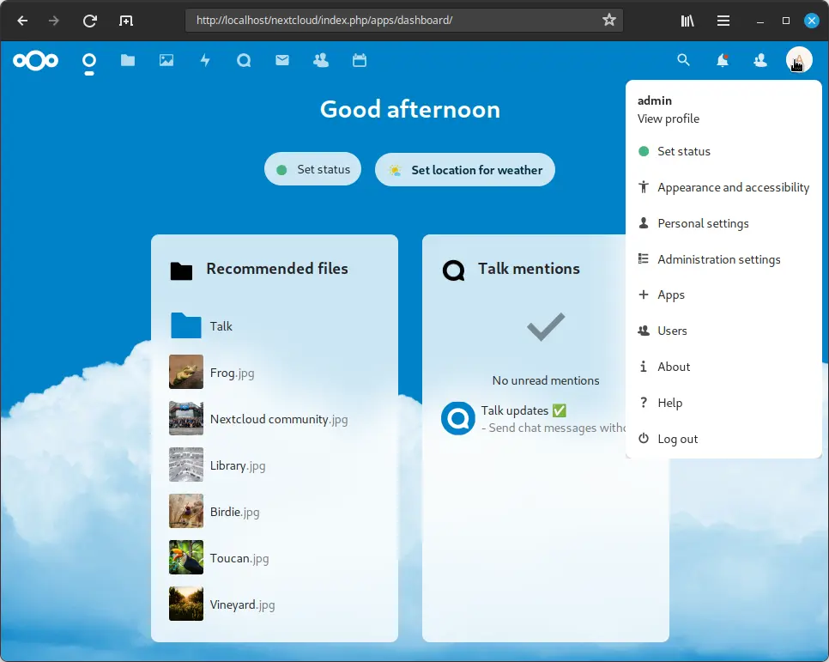Select Administration settings menu entry
Screen dimensions: 829x662
718,259
